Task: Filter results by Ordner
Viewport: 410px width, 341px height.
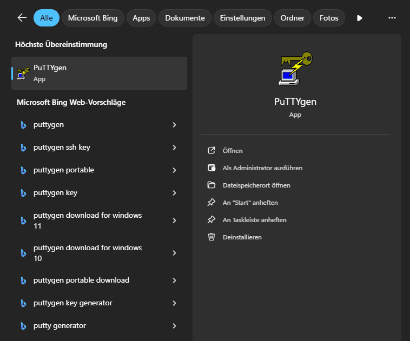Action: [x=292, y=18]
